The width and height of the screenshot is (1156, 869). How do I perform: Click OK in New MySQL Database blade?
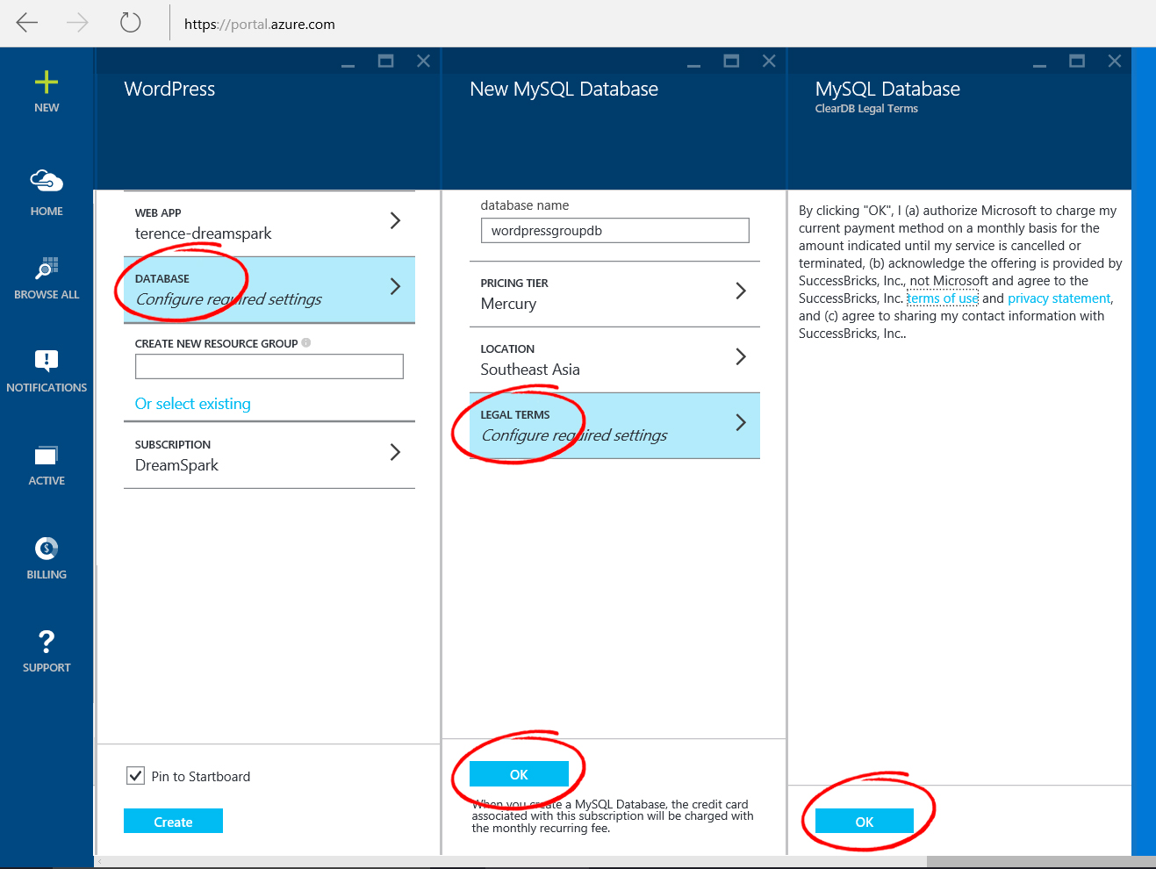(x=519, y=773)
